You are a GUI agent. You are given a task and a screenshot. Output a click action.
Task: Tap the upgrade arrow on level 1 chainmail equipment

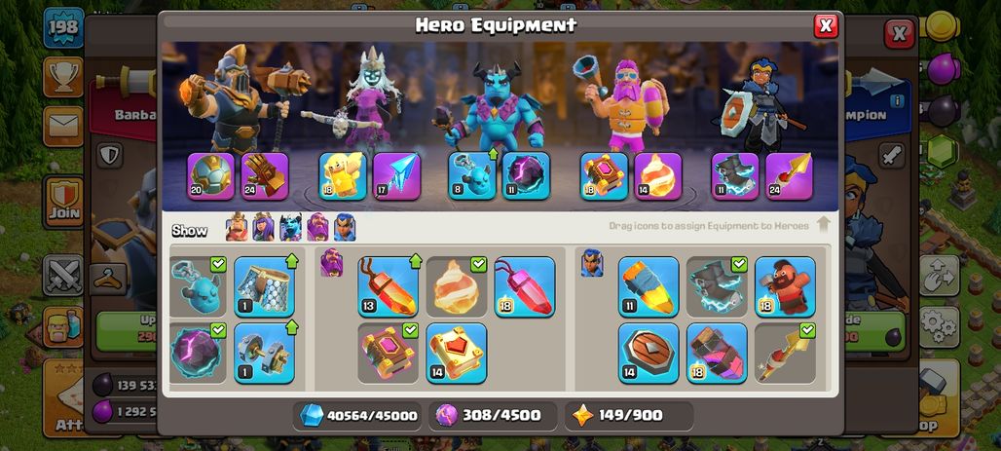point(292,261)
